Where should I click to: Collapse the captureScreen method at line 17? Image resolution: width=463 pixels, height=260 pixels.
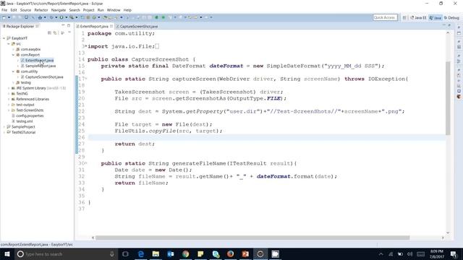click(x=86, y=79)
